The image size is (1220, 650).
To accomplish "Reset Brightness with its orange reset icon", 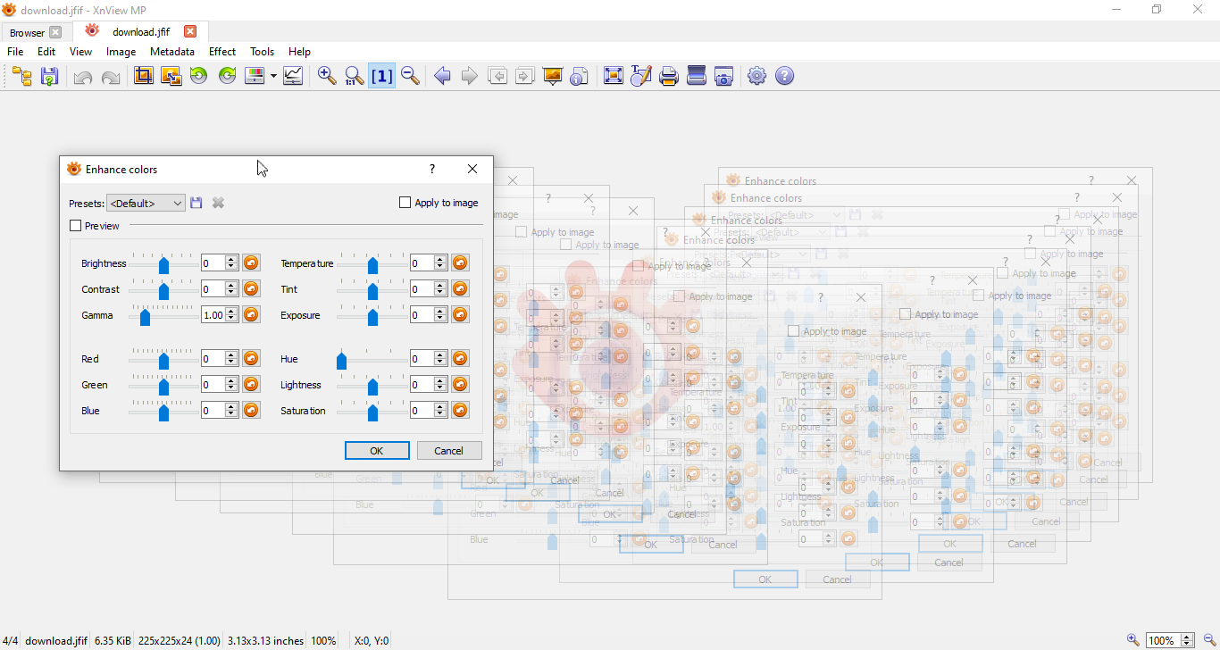I will click(251, 262).
